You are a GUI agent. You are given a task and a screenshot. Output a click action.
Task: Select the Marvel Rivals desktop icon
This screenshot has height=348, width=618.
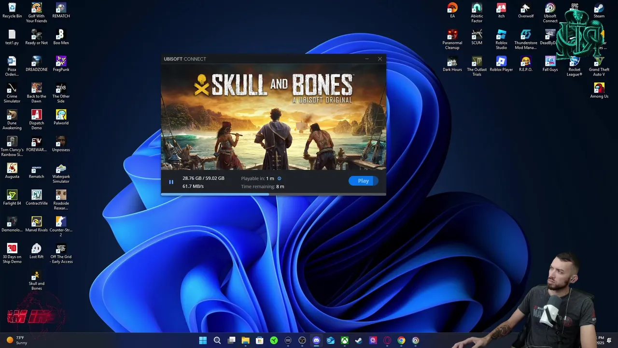(37, 224)
